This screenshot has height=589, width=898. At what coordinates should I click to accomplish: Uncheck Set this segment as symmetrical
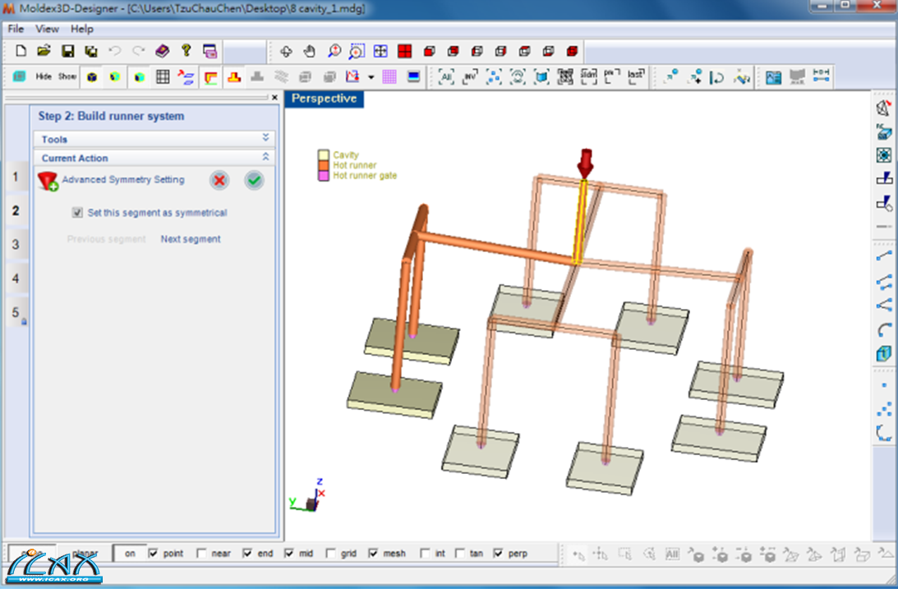(x=77, y=213)
